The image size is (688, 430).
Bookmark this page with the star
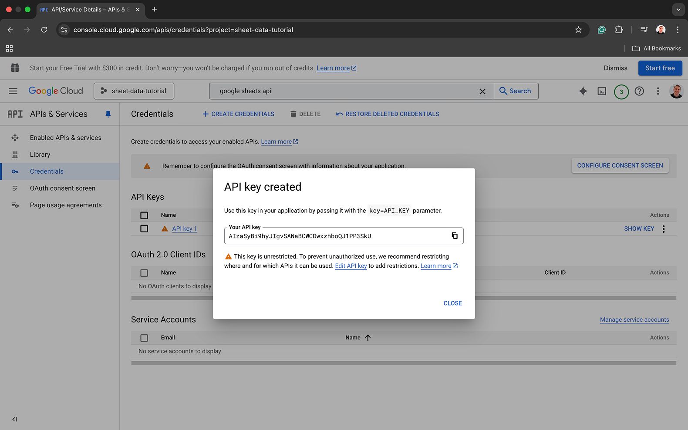(578, 30)
